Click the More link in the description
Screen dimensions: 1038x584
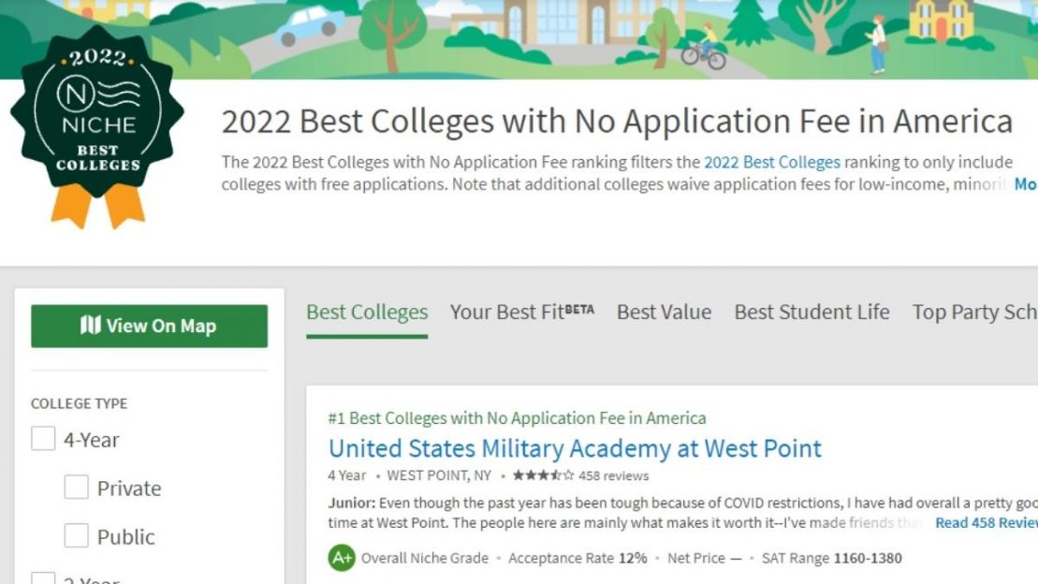pos(1025,184)
